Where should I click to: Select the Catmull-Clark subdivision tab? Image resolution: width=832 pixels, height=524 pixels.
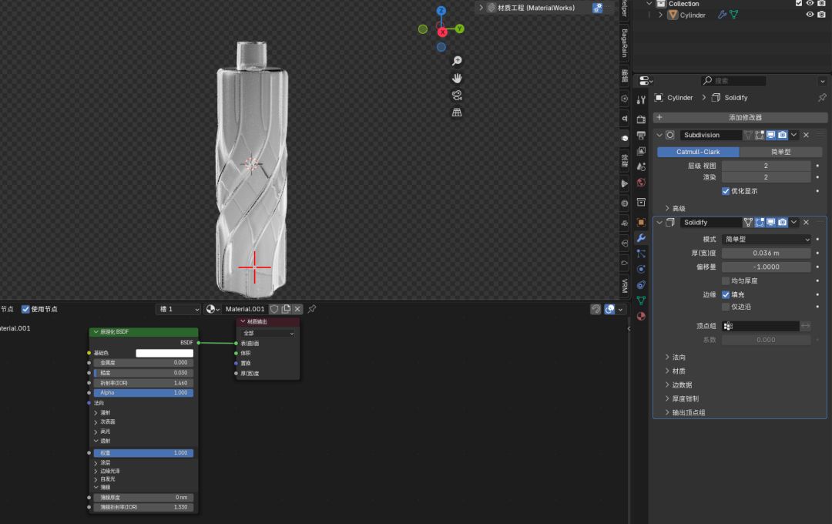click(x=697, y=152)
